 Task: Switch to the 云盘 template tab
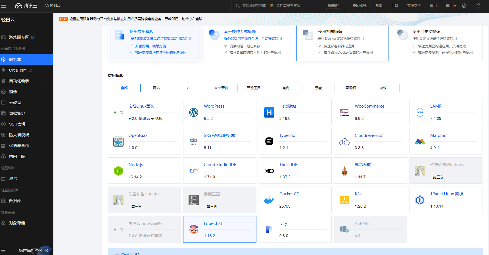point(318,88)
